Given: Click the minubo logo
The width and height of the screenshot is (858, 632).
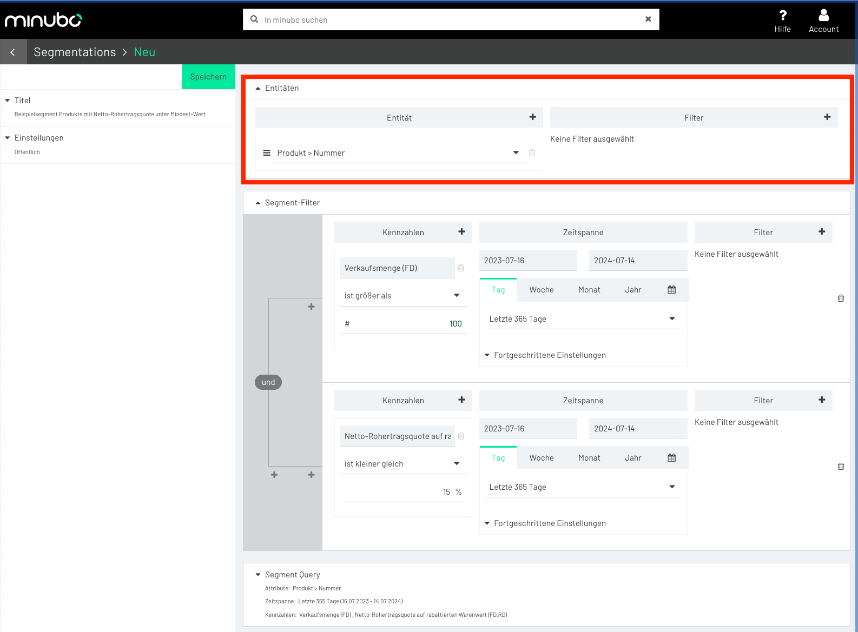Looking at the screenshot, I should coord(43,20).
